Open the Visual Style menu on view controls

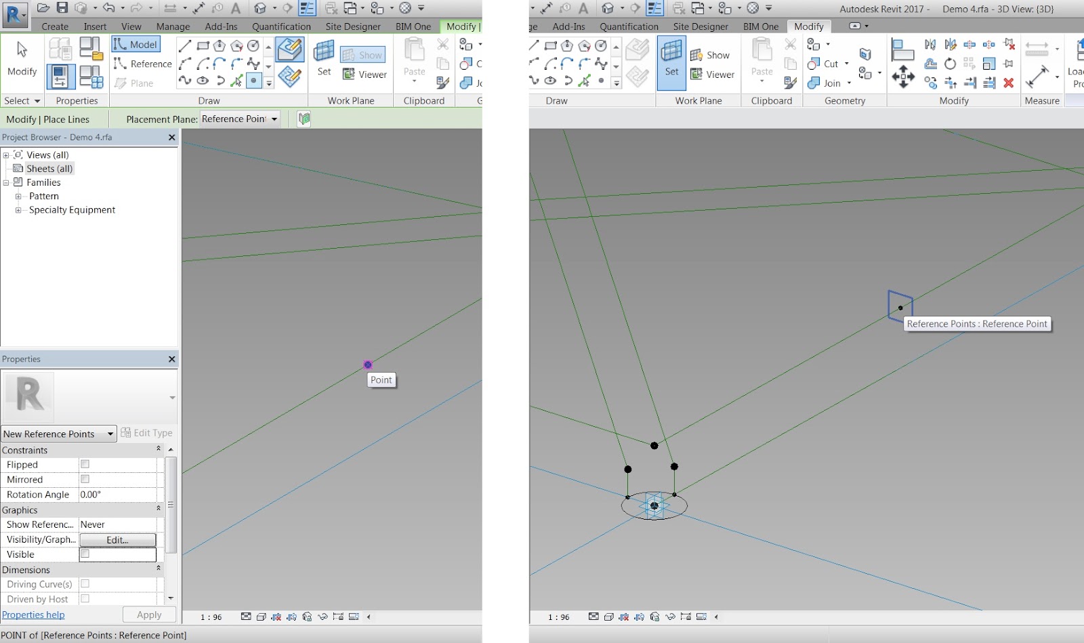coord(262,617)
